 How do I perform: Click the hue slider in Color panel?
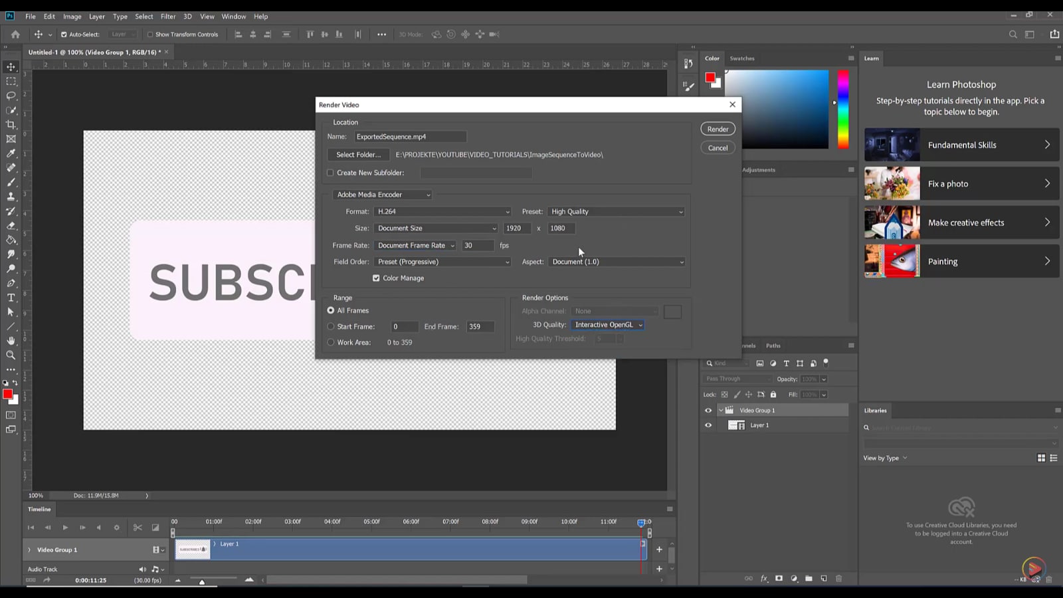coord(842,109)
